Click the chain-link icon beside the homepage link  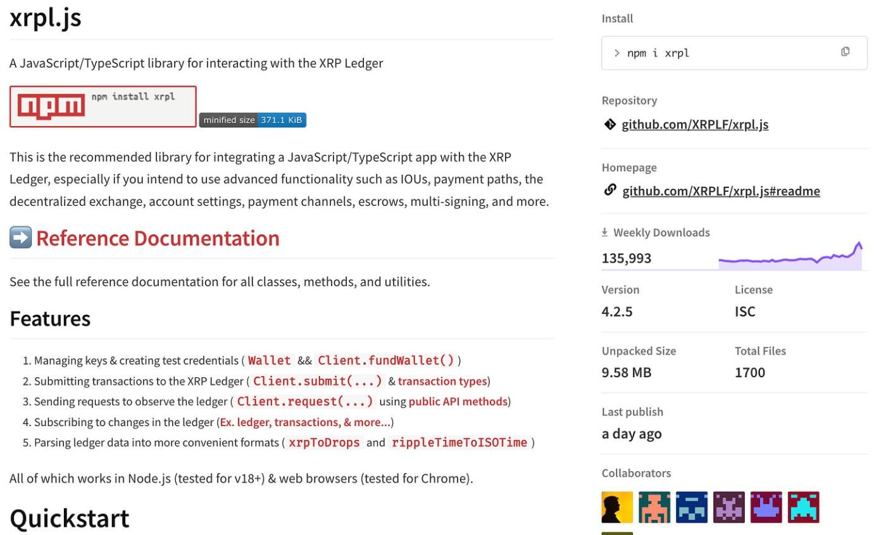tap(610, 190)
